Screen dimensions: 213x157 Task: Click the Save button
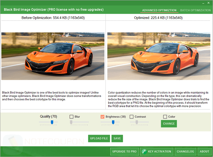pos(117,139)
